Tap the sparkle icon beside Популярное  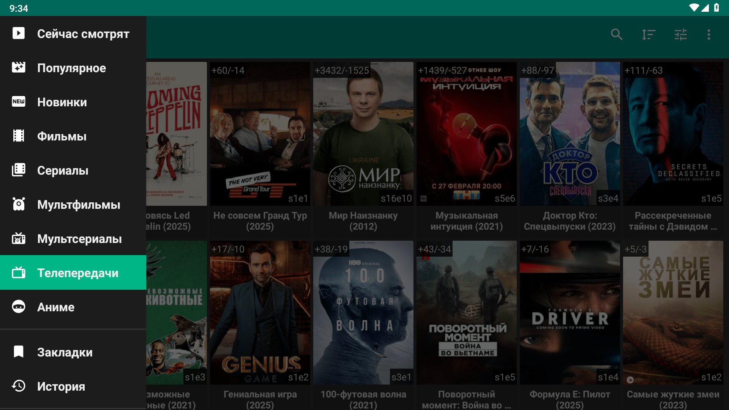pos(19,68)
